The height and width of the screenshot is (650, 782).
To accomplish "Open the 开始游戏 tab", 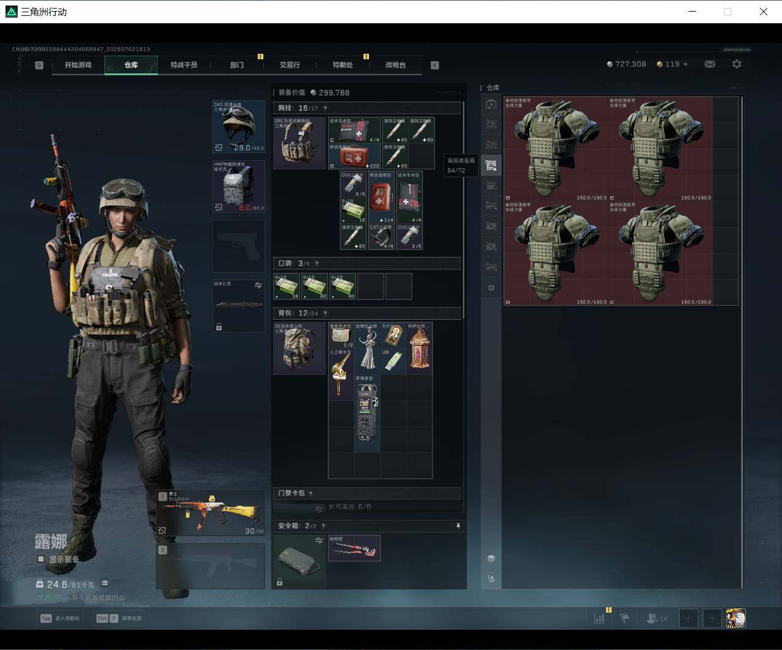I will click(78, 65).
